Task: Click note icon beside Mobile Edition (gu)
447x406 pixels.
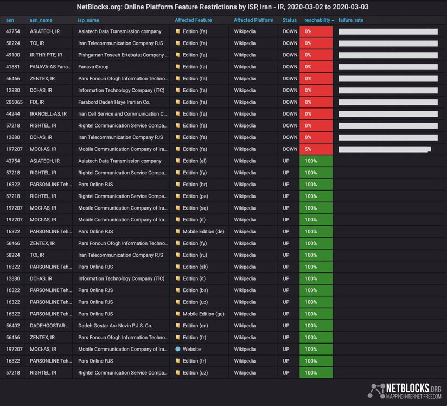Action: click(x=178, y=314)
